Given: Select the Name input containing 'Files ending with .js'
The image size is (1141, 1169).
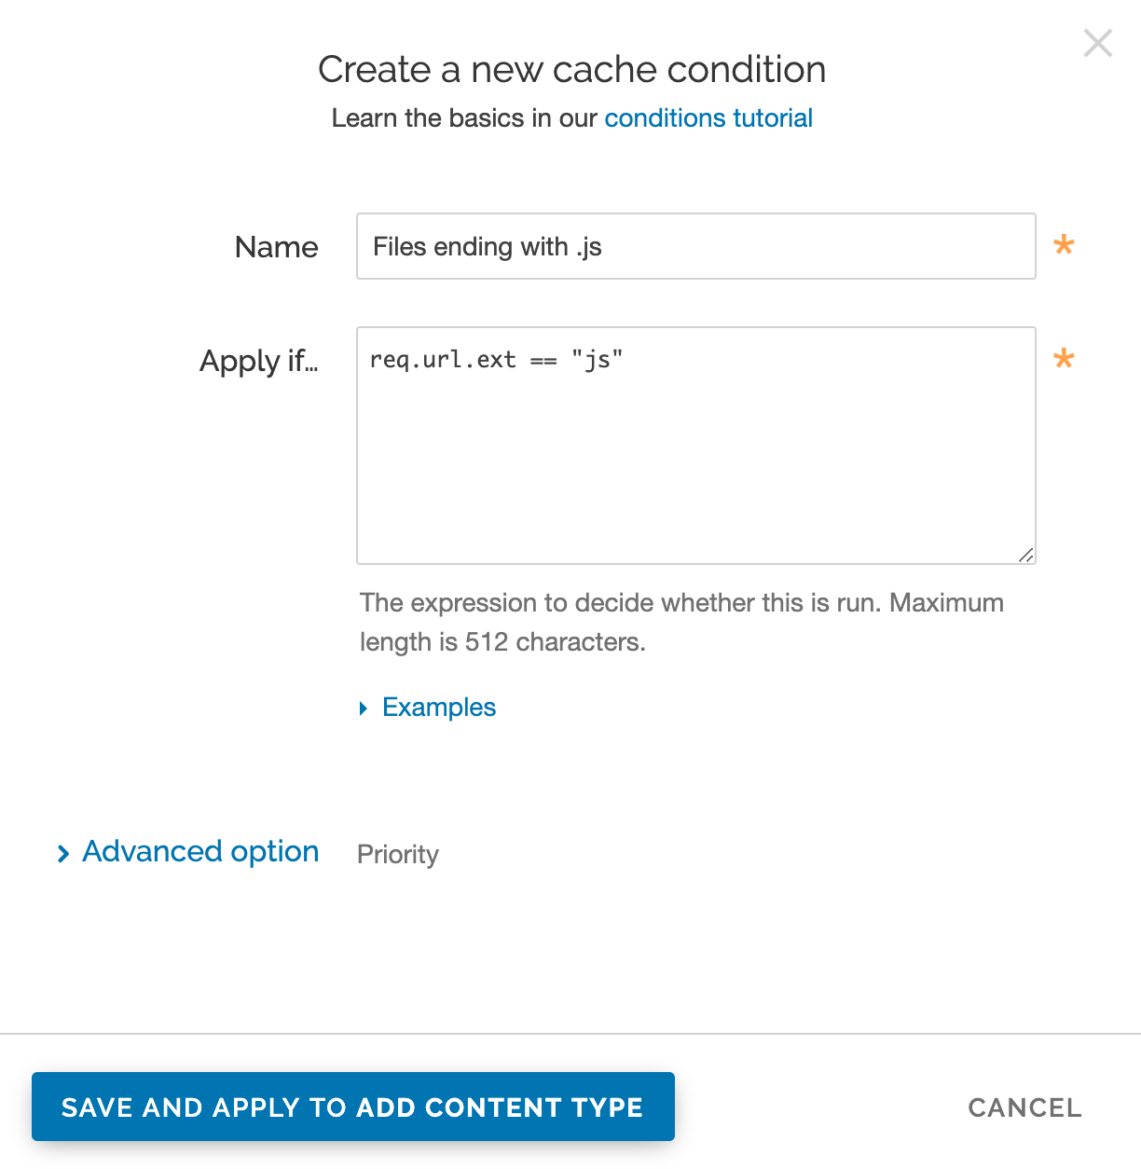Looking at the screenshot, I should (x=695, y=246).
